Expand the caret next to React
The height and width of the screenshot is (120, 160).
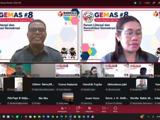tap(108, 108)
